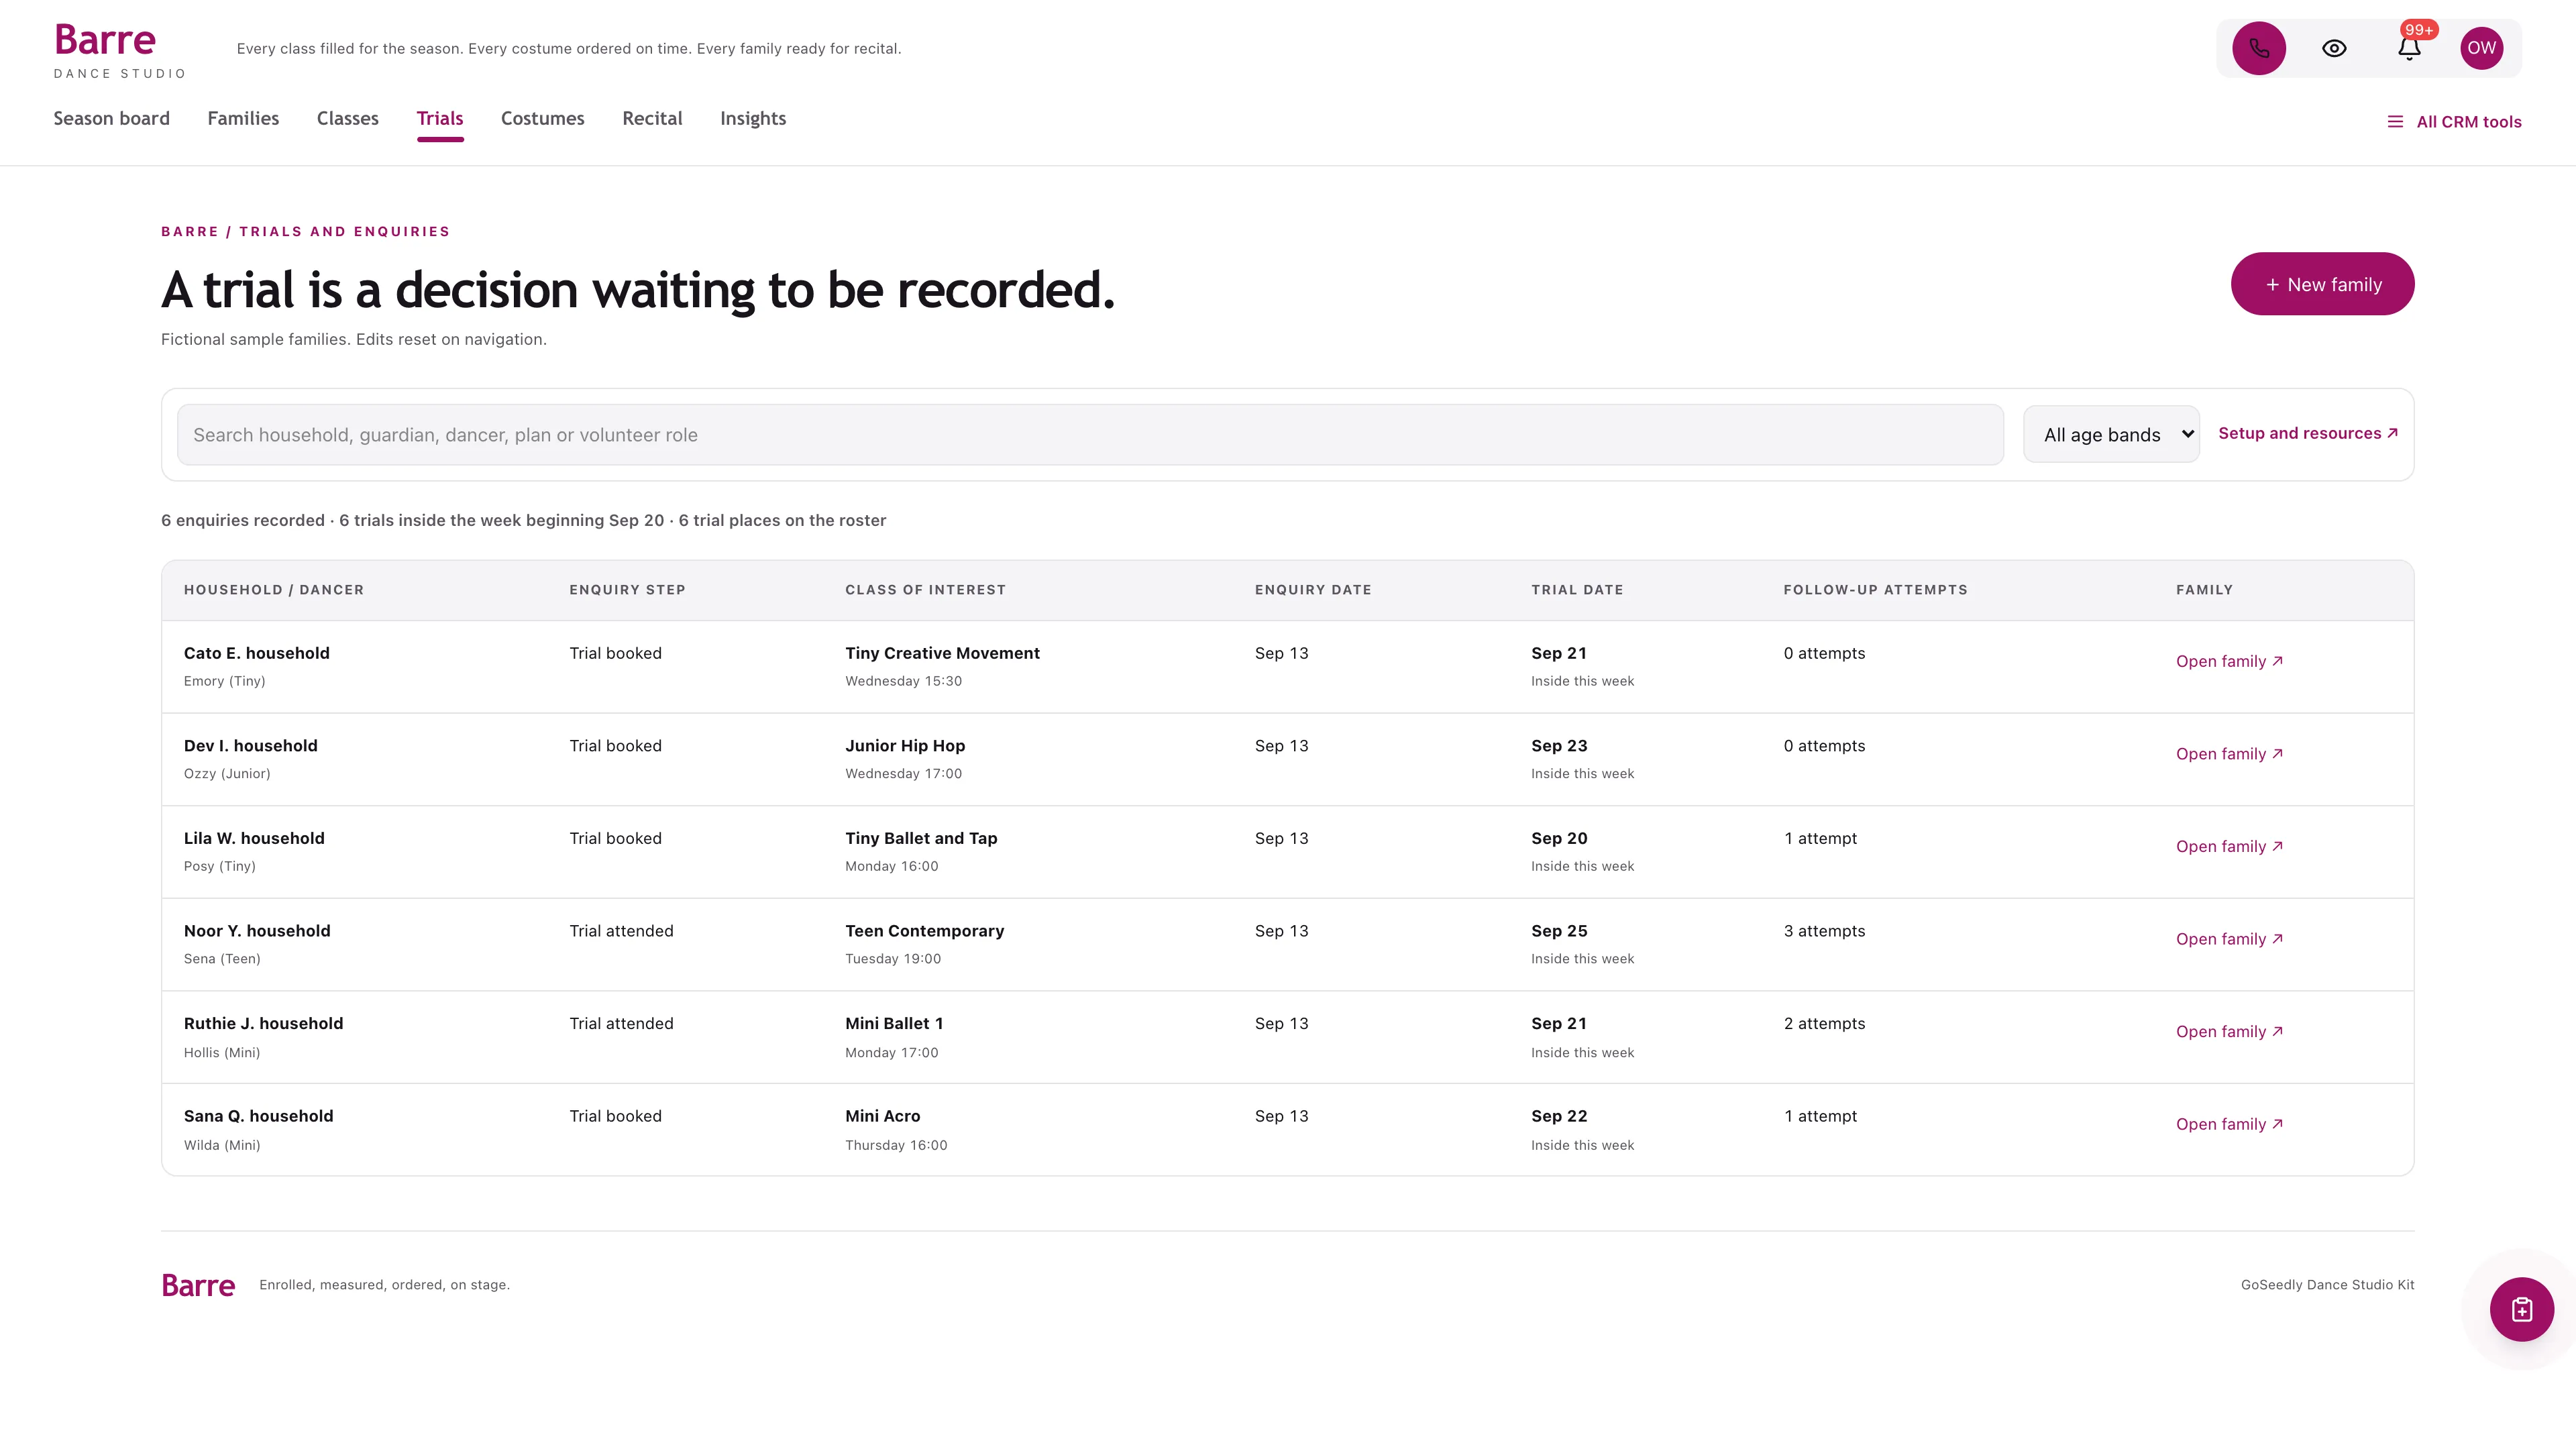Open the notifications bell
Viewport: 2576px width, 1449px height.
pyautogui.click(x=2409, y=48)
